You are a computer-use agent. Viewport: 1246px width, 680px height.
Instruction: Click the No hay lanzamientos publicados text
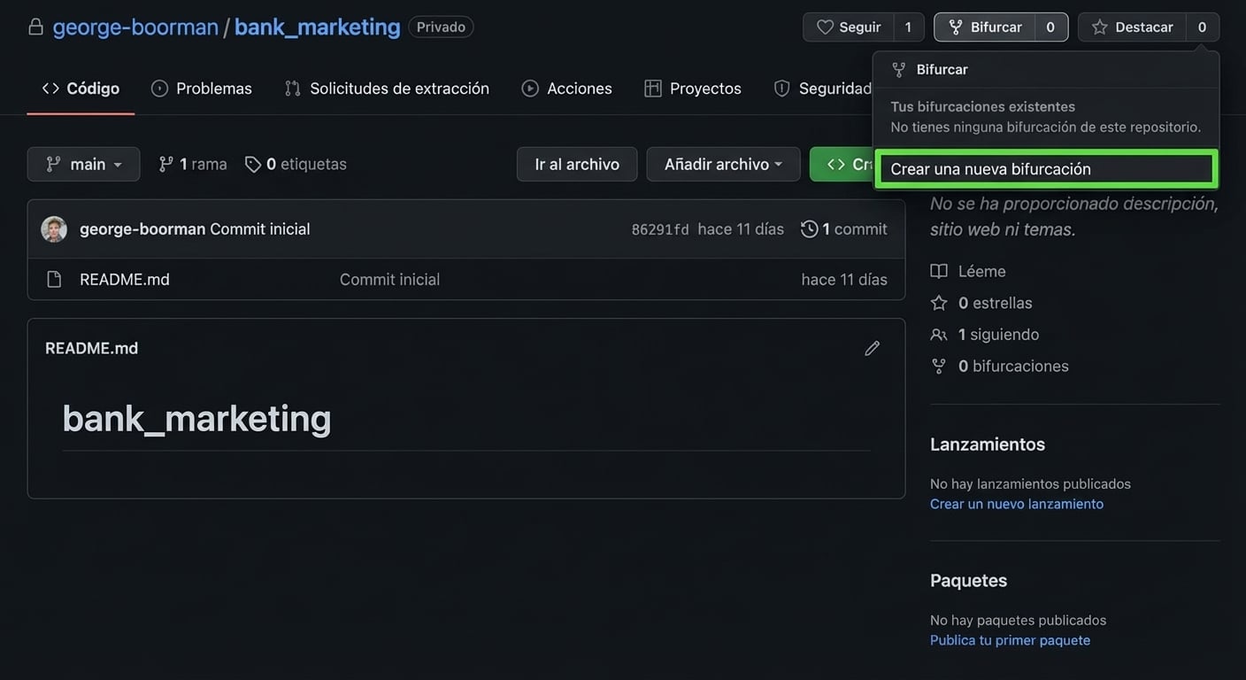point(1031,483)
